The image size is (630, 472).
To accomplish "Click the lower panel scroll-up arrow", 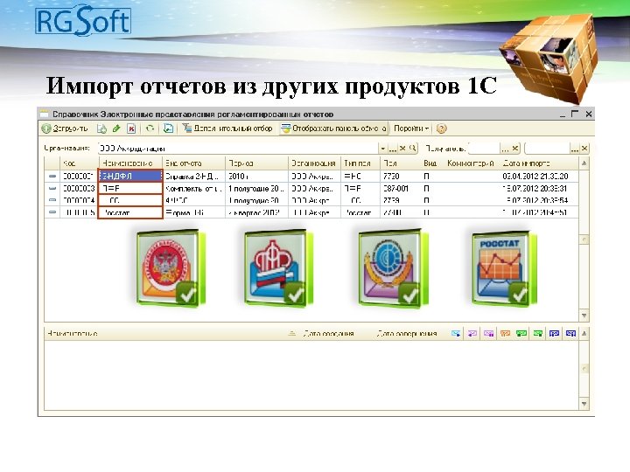I will [x=584, y=333].
